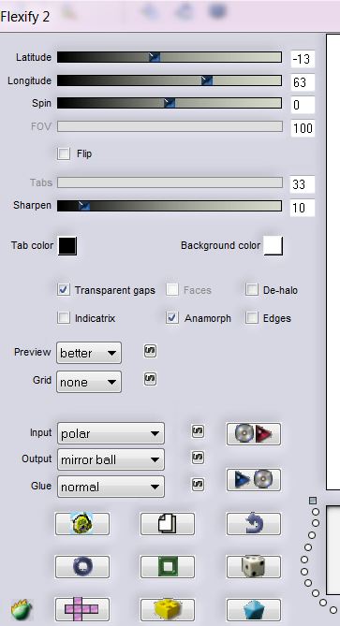The height and width of the screenshot is (626, 340).
Task: Click the blue undo arrow button
Action: (x=253, y=524)
